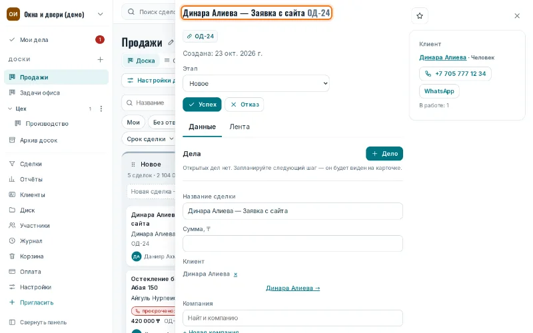Add a task with Дело button
Viewport: 533px width, 333px height.
384,154
